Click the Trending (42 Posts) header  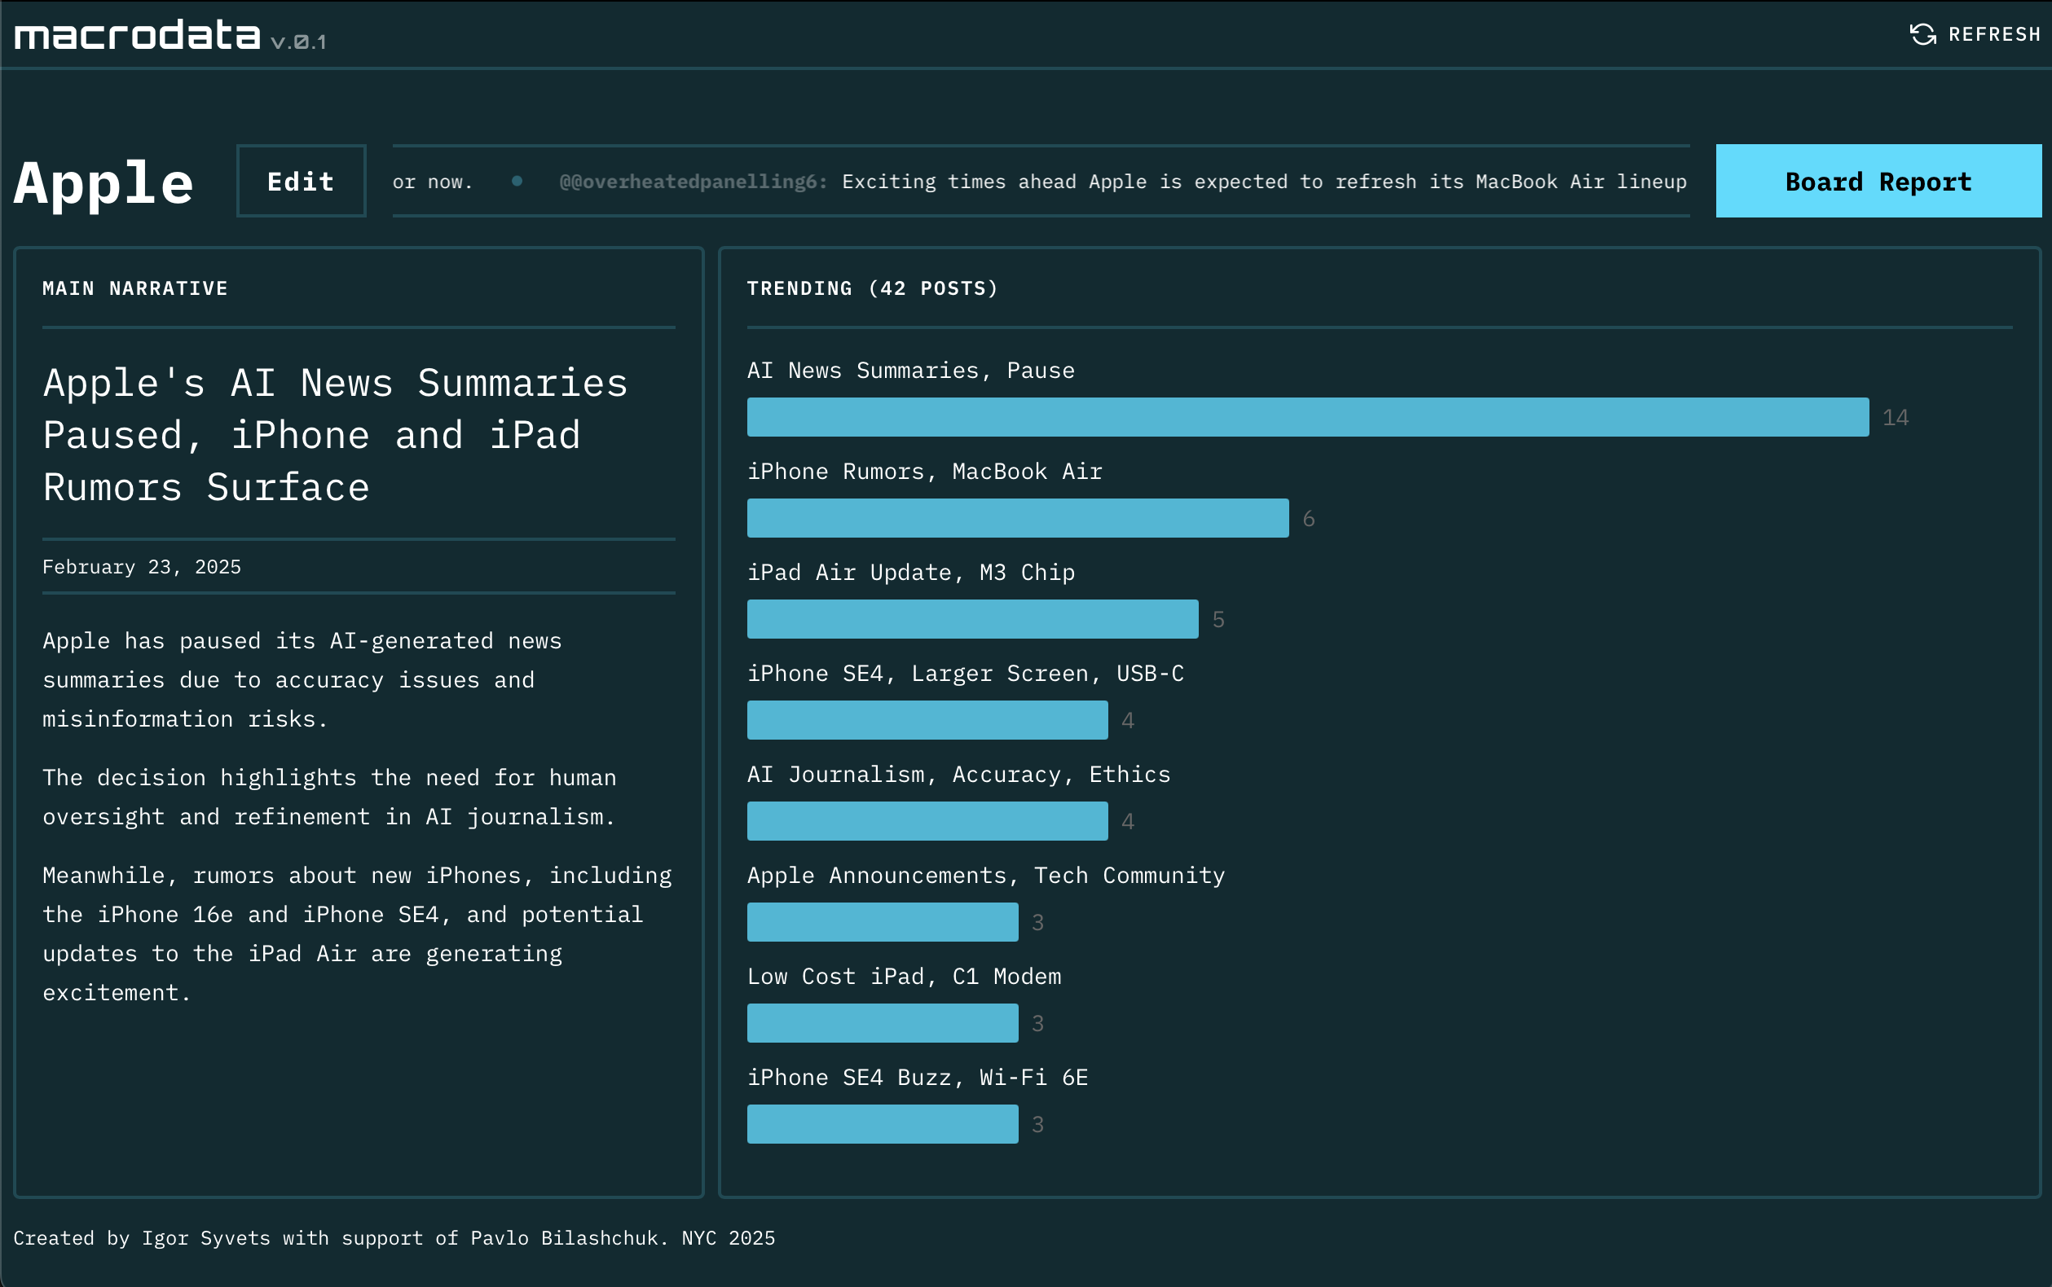(x=872, y=288)
